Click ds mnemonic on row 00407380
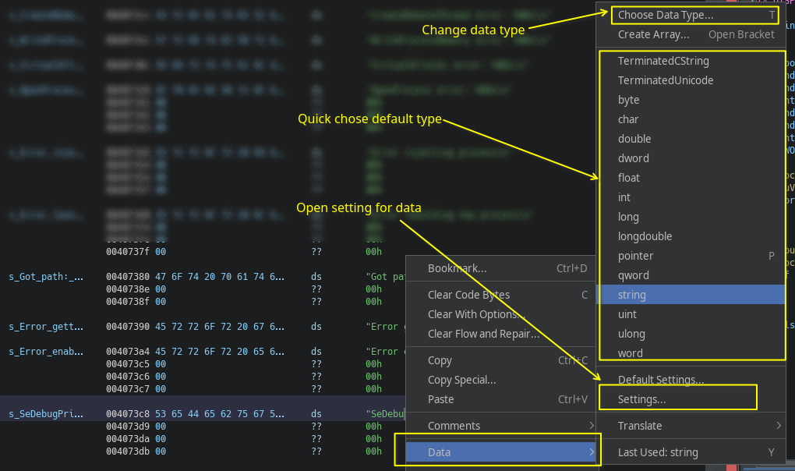Image resolution: width=795 pixels, height=471 pixels. click(x=316, y=277)
